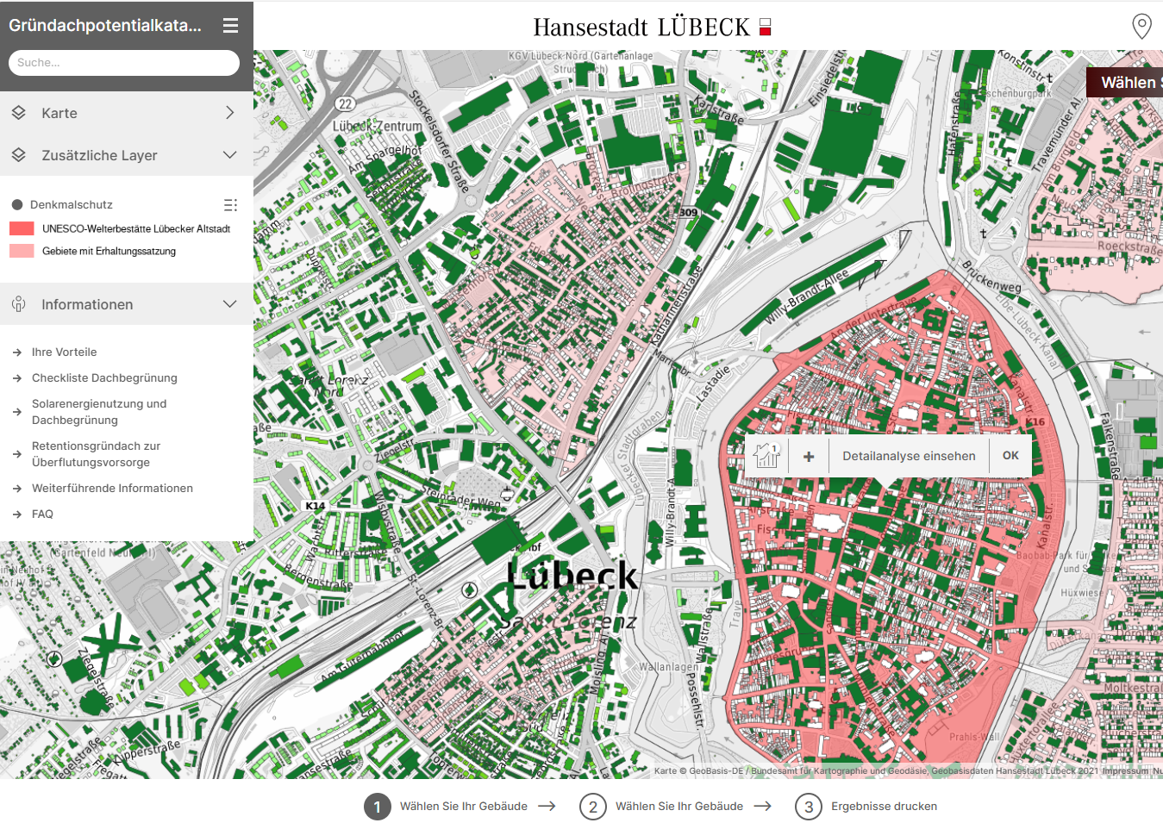Collapse the Informationen section chevron
The height and width of the screenshot is (823, 1163).
pos(229,304)
